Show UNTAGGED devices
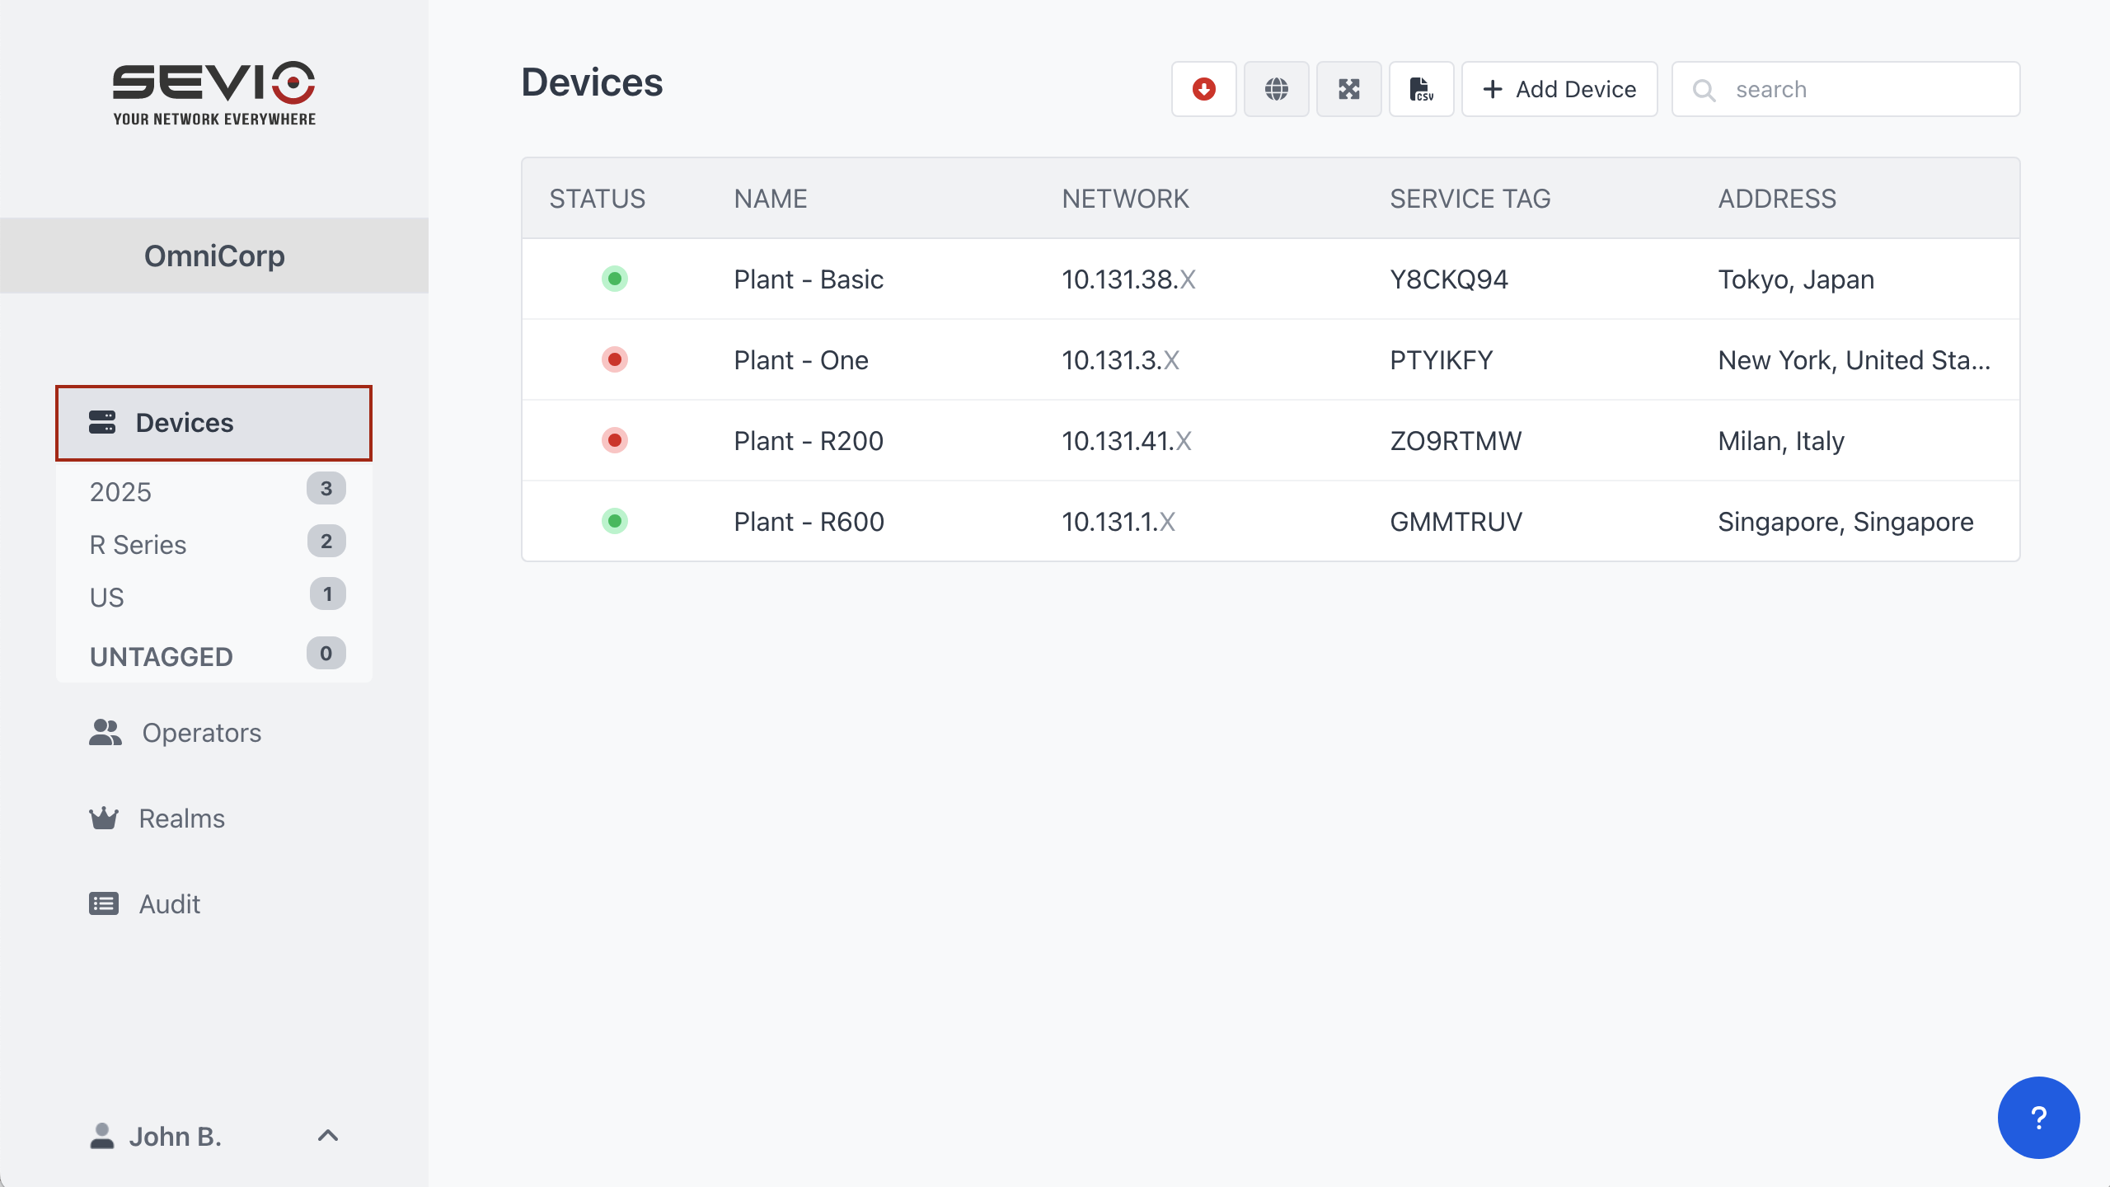2110x1187 pixels. (x=162, y=657)
